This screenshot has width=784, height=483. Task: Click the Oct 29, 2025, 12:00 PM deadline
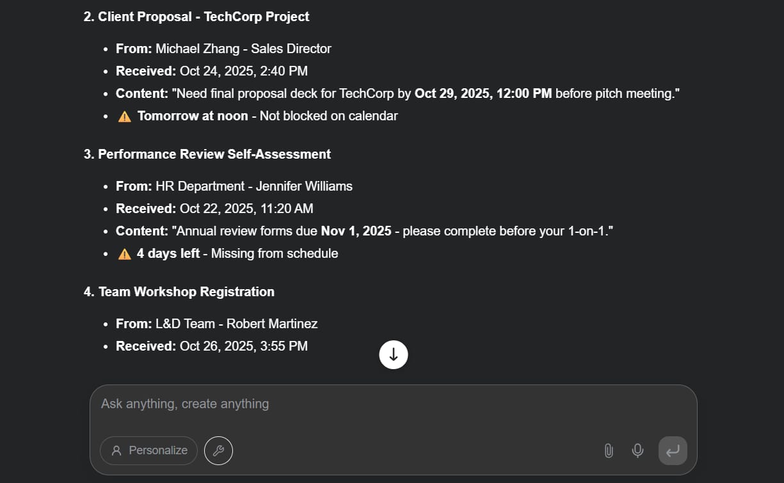click(483, 93)
